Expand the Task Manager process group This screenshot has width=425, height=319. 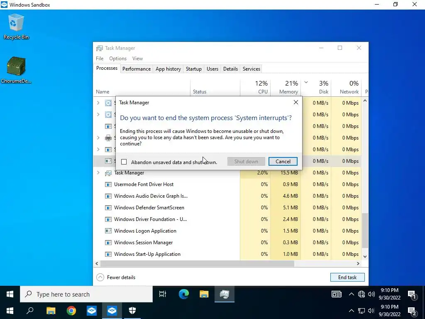(98, 173)
